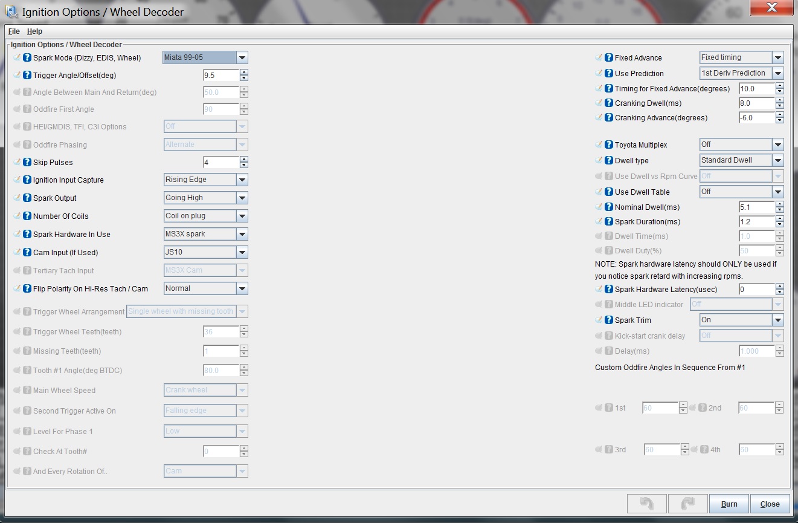Click the Nominal Dwell value field
The width and height of the screenshot is (798, 523).
(x=757, y=207)
